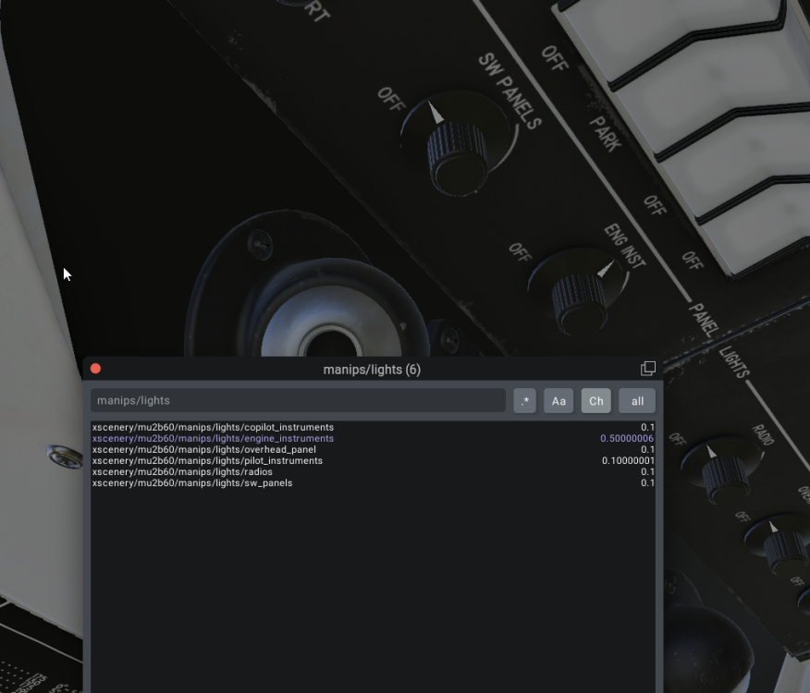The image size is (810, 693).
Task: Toggle case-sensitive search (Aa)
Action: (x=558, y=401)
